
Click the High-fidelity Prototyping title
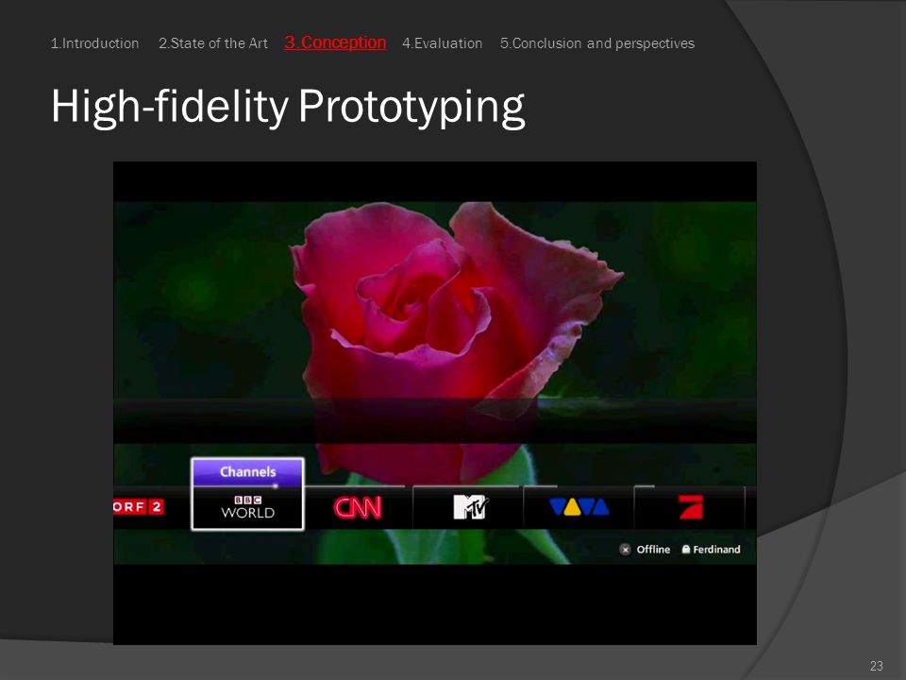[288, 107]
